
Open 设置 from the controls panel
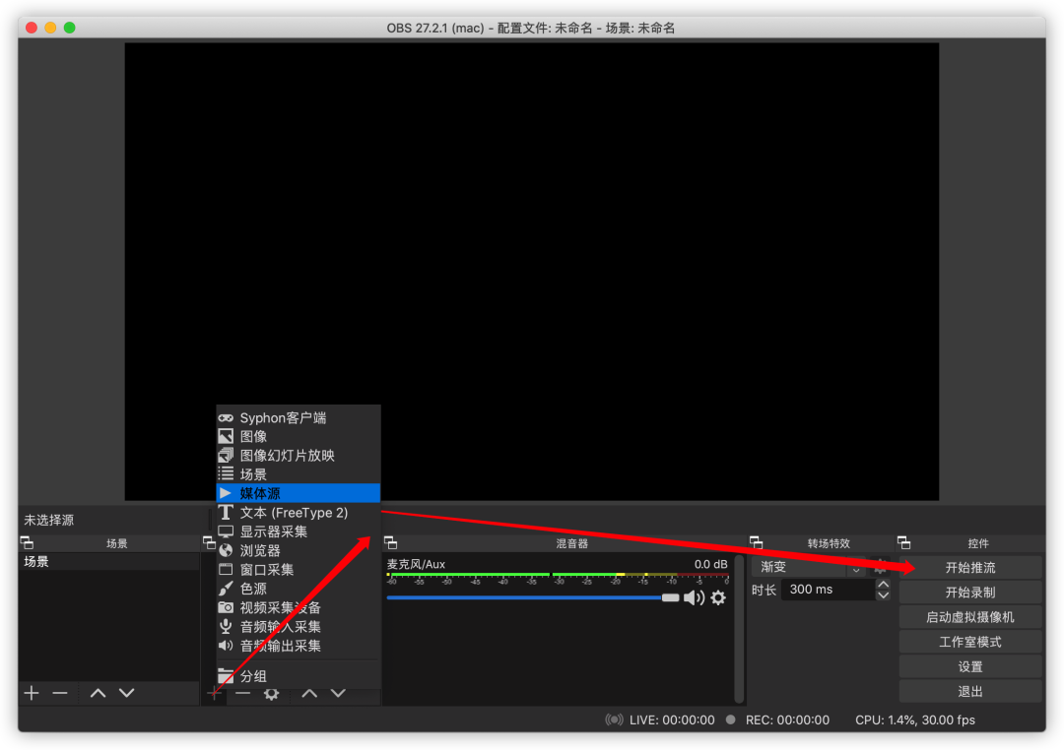coord(970,666)
